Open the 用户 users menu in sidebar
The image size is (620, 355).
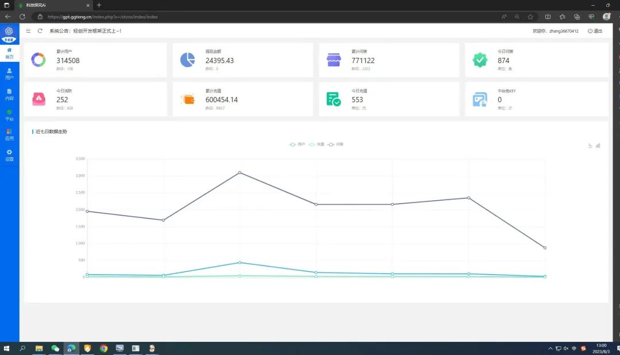pos(10,74)
